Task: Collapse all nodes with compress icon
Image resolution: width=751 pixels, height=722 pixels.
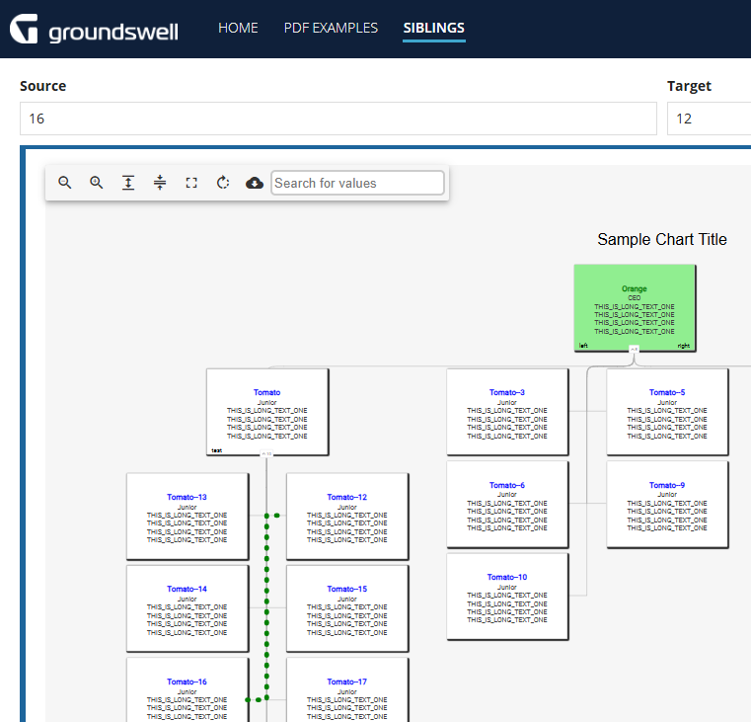Action: coord(160,183)
